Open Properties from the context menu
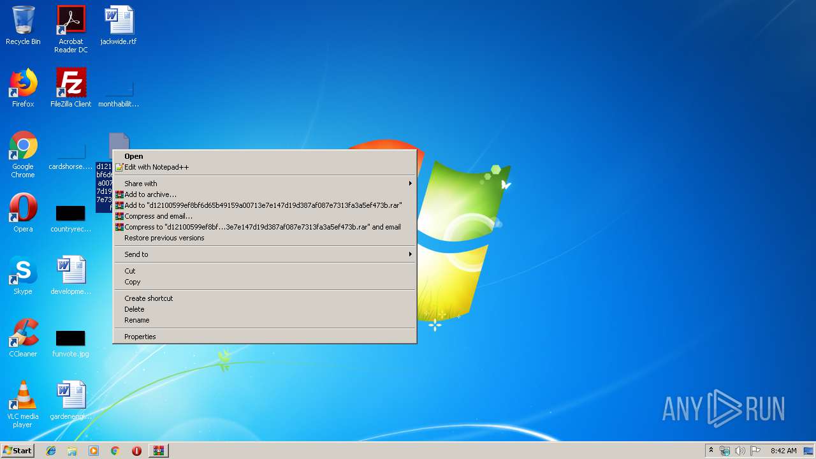Image resolution: width=816 pixels, height=459 pixels. pyautogui.click(x=265, y=337)
